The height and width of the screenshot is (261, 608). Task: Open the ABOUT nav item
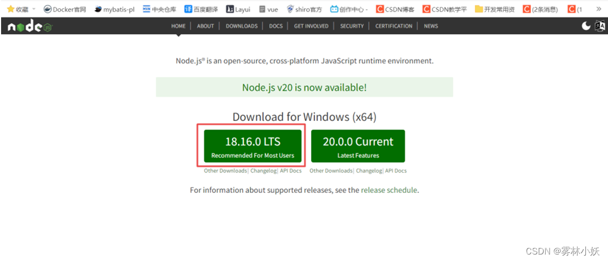click(205, 26)
